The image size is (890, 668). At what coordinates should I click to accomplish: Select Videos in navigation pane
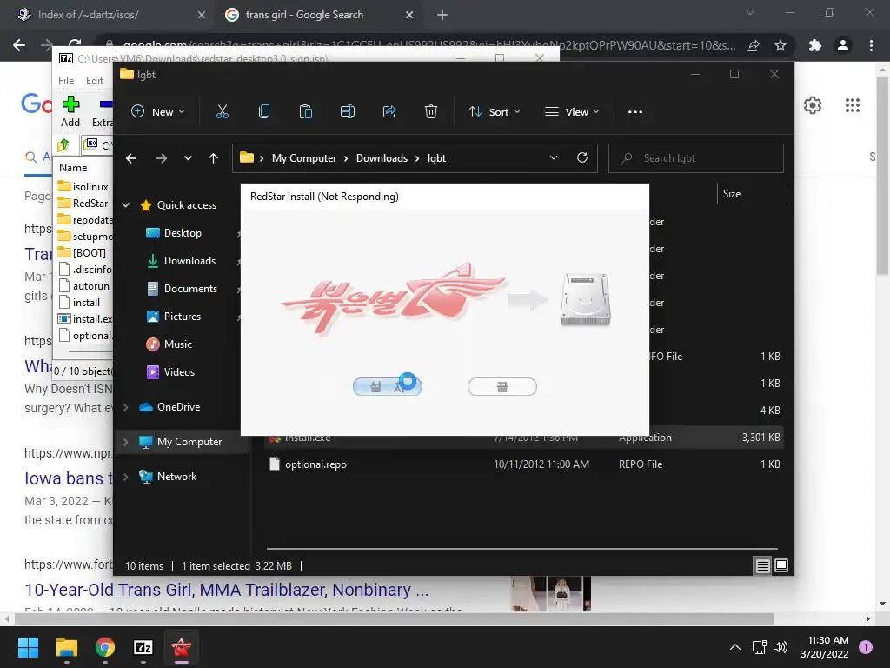179,372
